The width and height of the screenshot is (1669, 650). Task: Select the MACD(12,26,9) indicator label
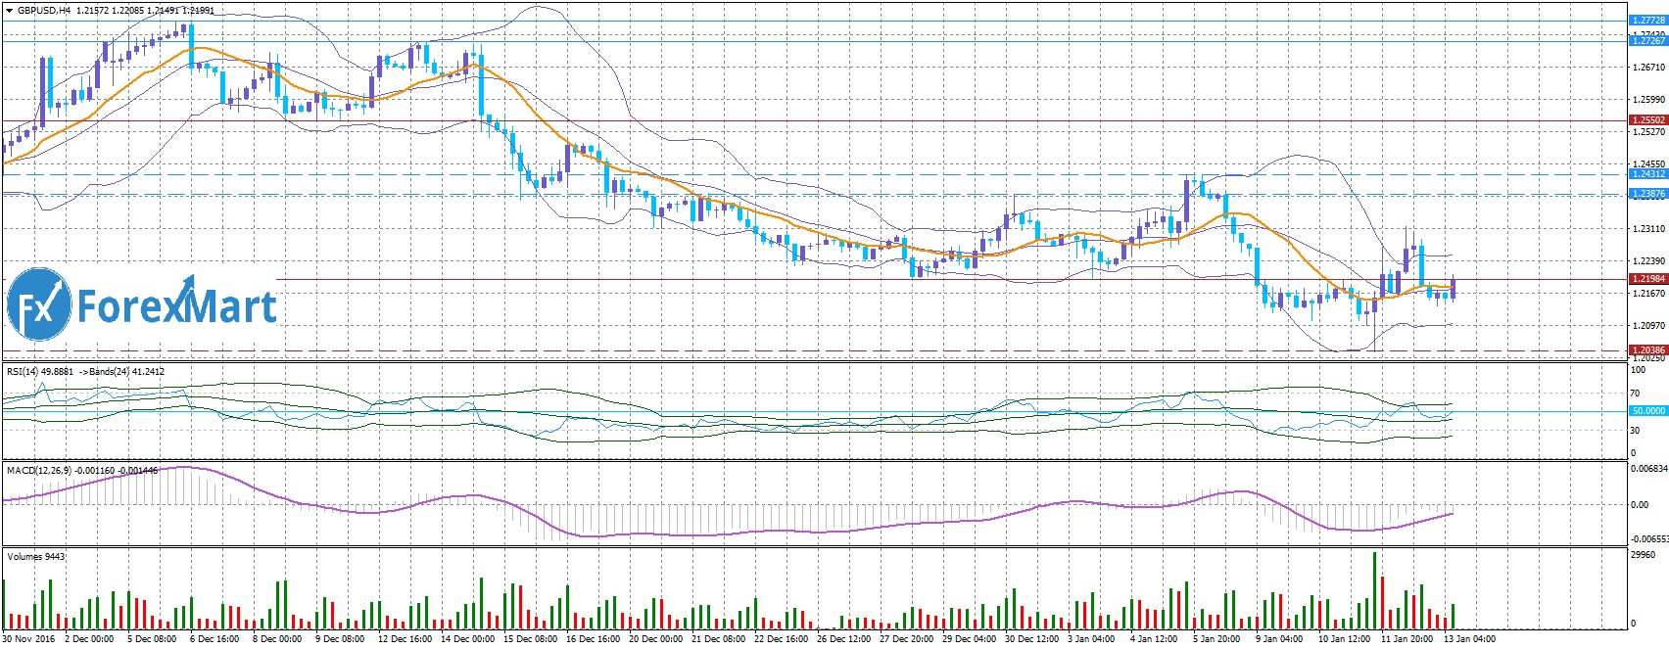coord(39,471)
